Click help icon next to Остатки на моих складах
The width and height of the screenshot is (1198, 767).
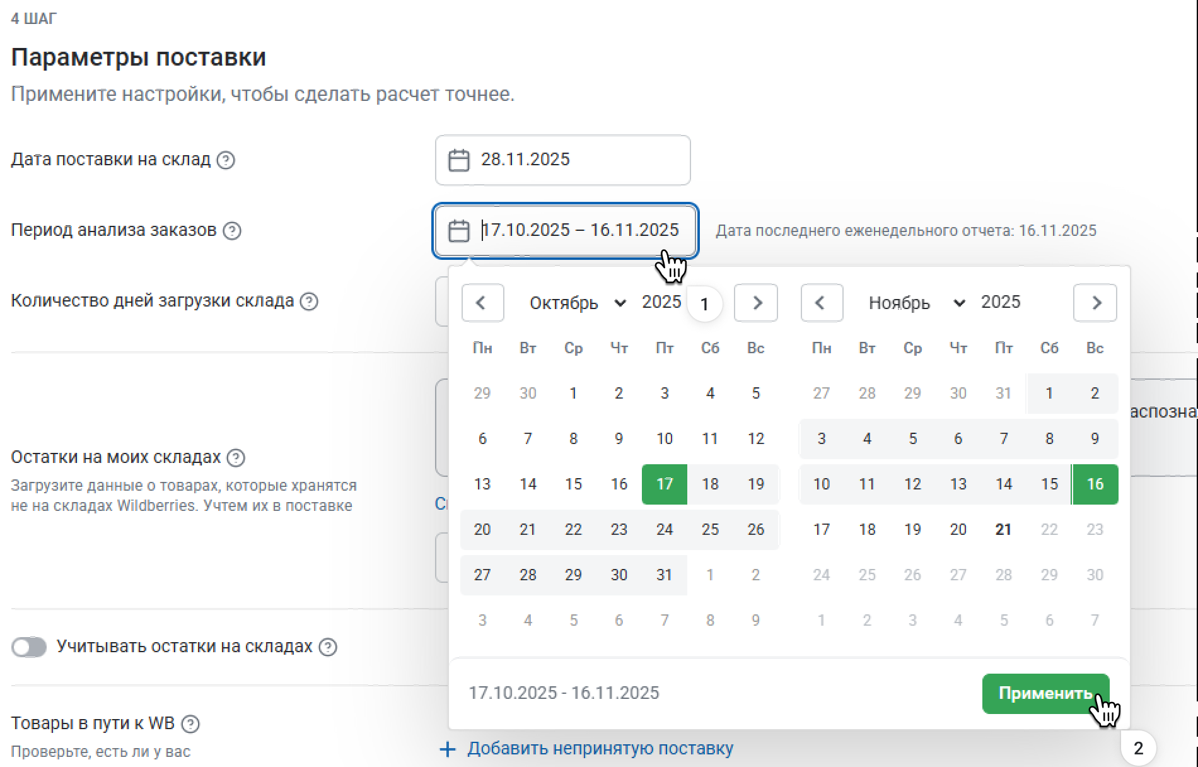(236, 458)
